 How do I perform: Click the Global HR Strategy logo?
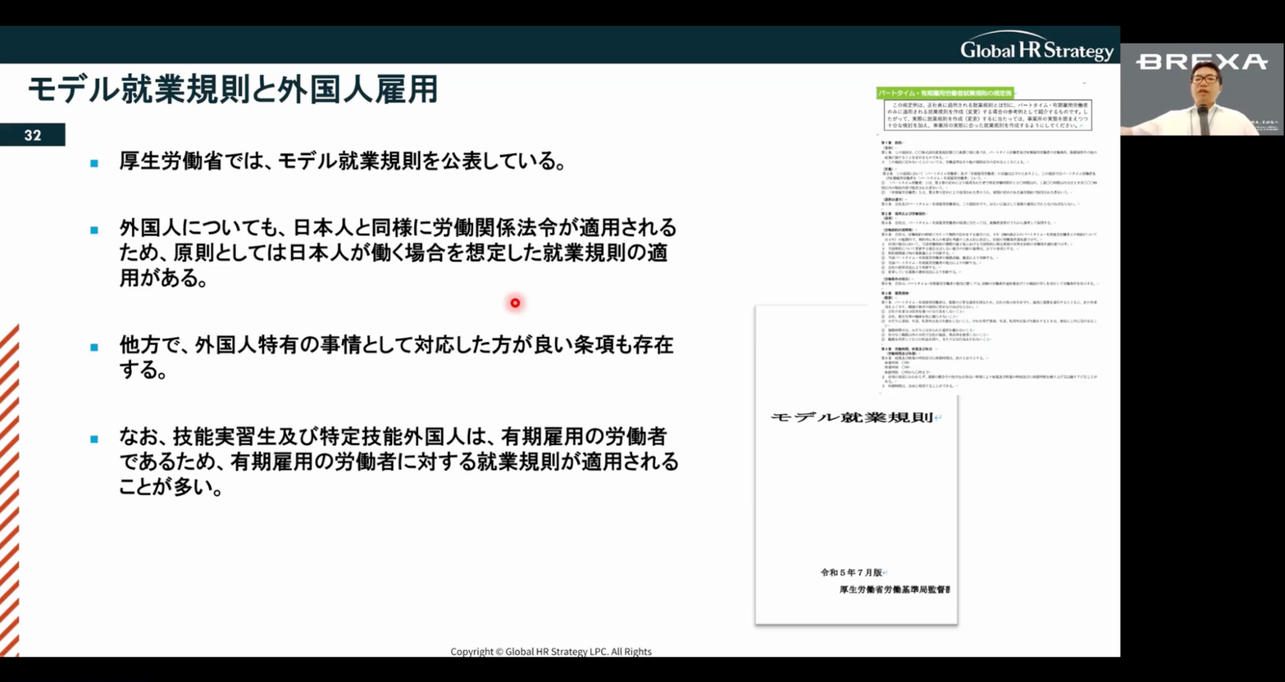1036,47
